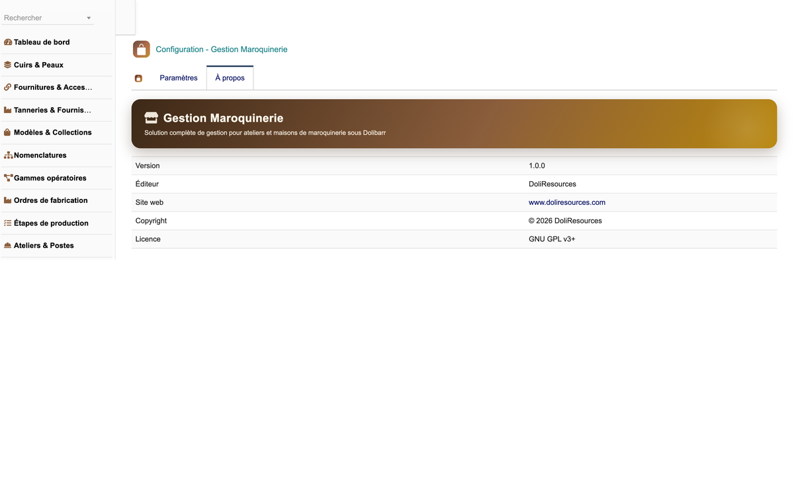Screen dimensions: 794x491
Task: Click the Gestion Maroquinerie banner heading
Action: 223,118
